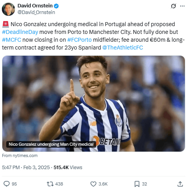The height and width of the screenshot is (189, 188).
Task: Click the @TheAthleticFC mention
Action: (123, 48)
